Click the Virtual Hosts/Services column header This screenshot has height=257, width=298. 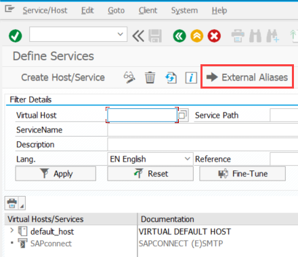(x=71, y=219)
